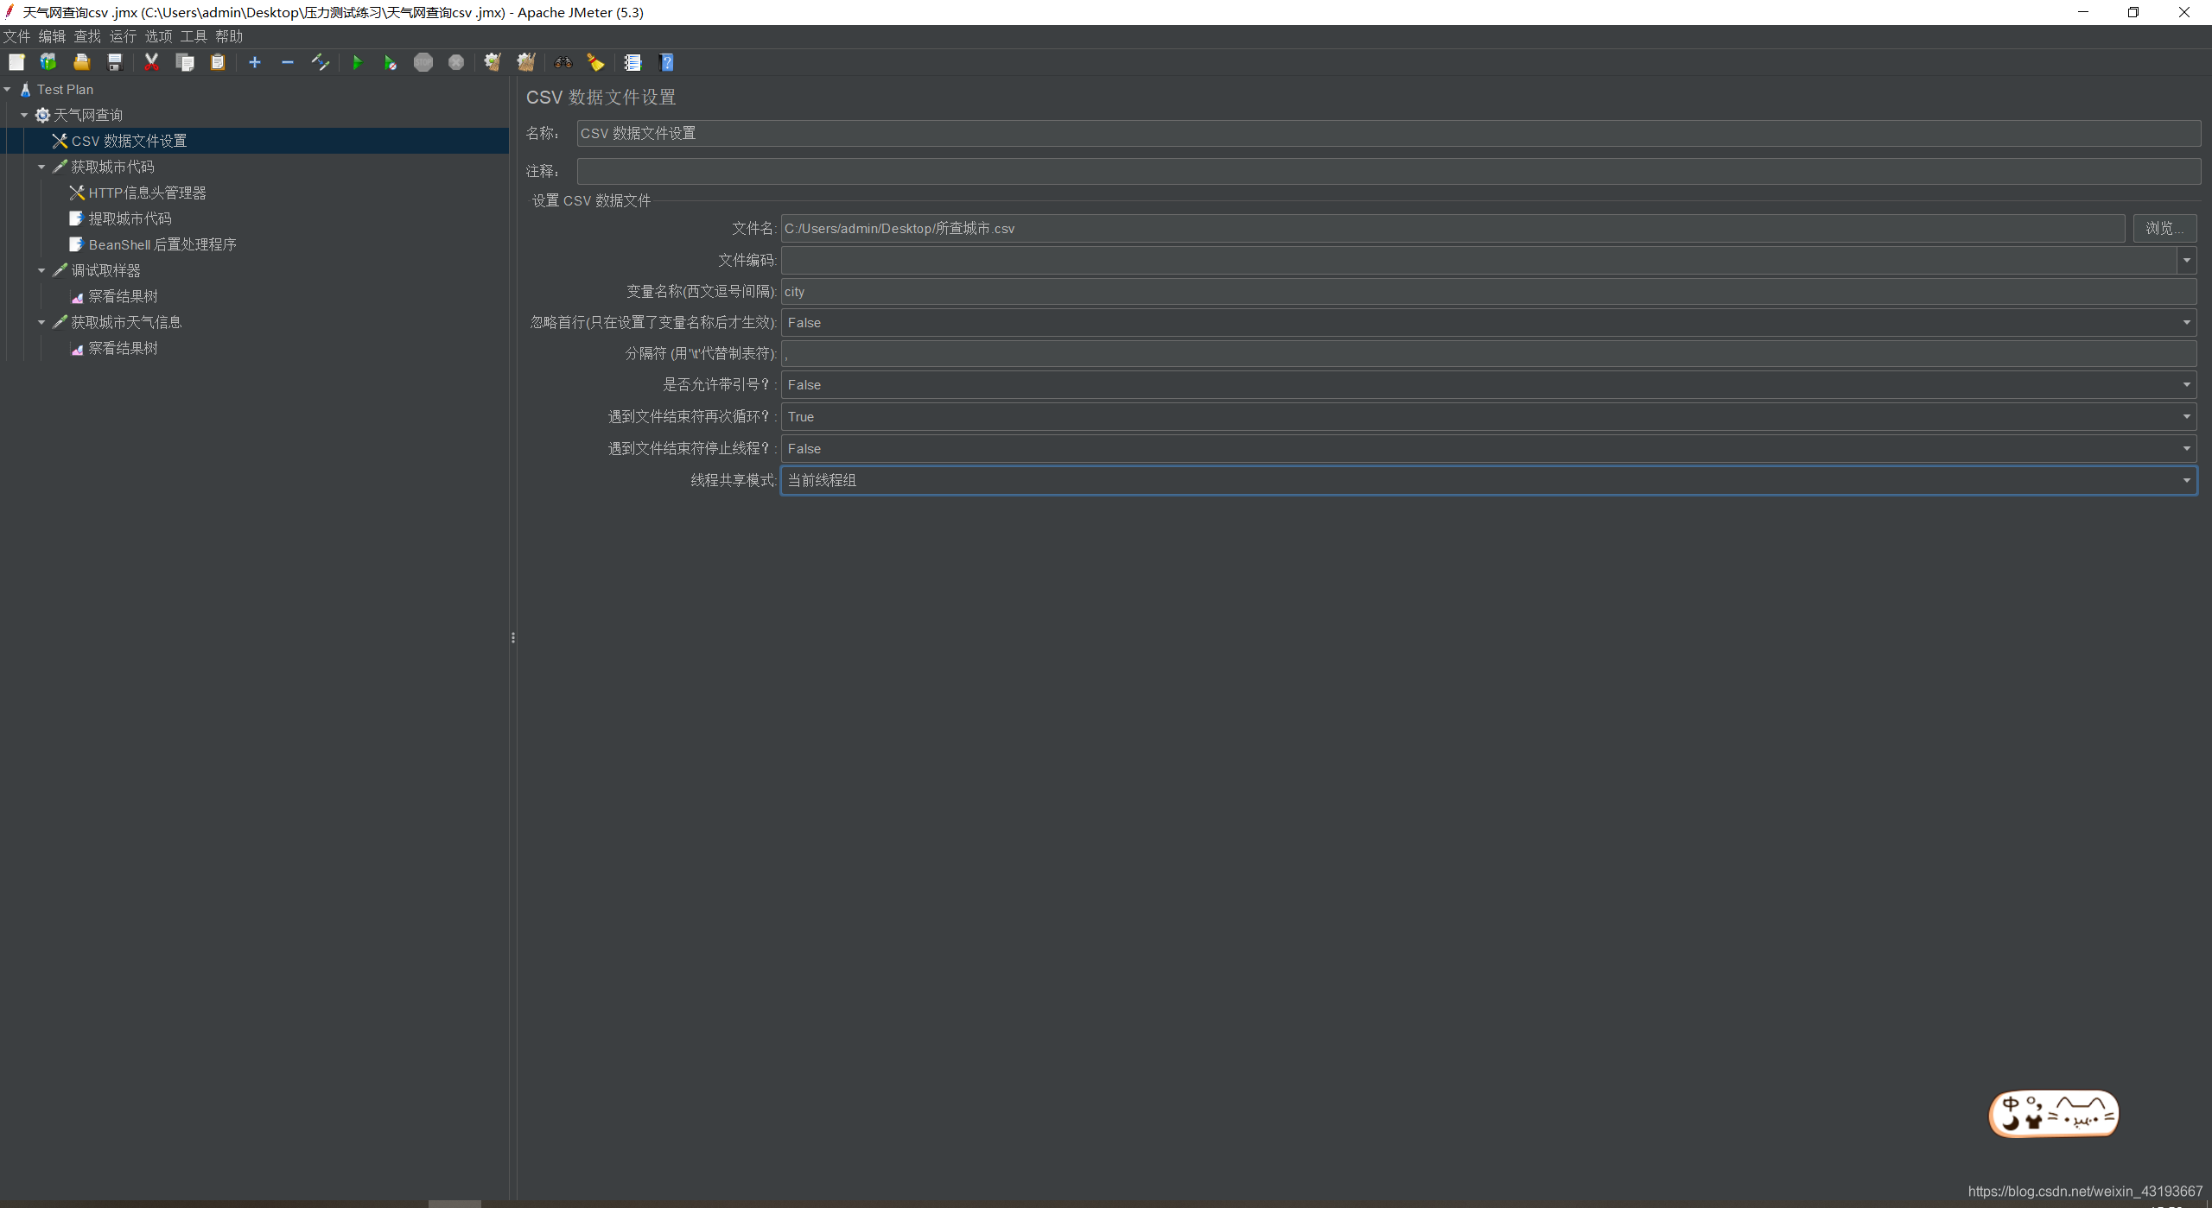Collapse the 天气网查询 thread group node

(24, 115)
